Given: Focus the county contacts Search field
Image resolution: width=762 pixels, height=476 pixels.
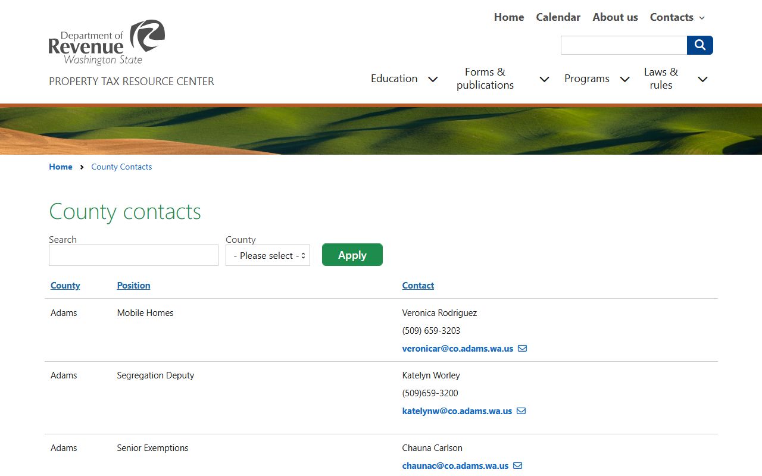Looking at the screenshot, I should pos(133,255).
